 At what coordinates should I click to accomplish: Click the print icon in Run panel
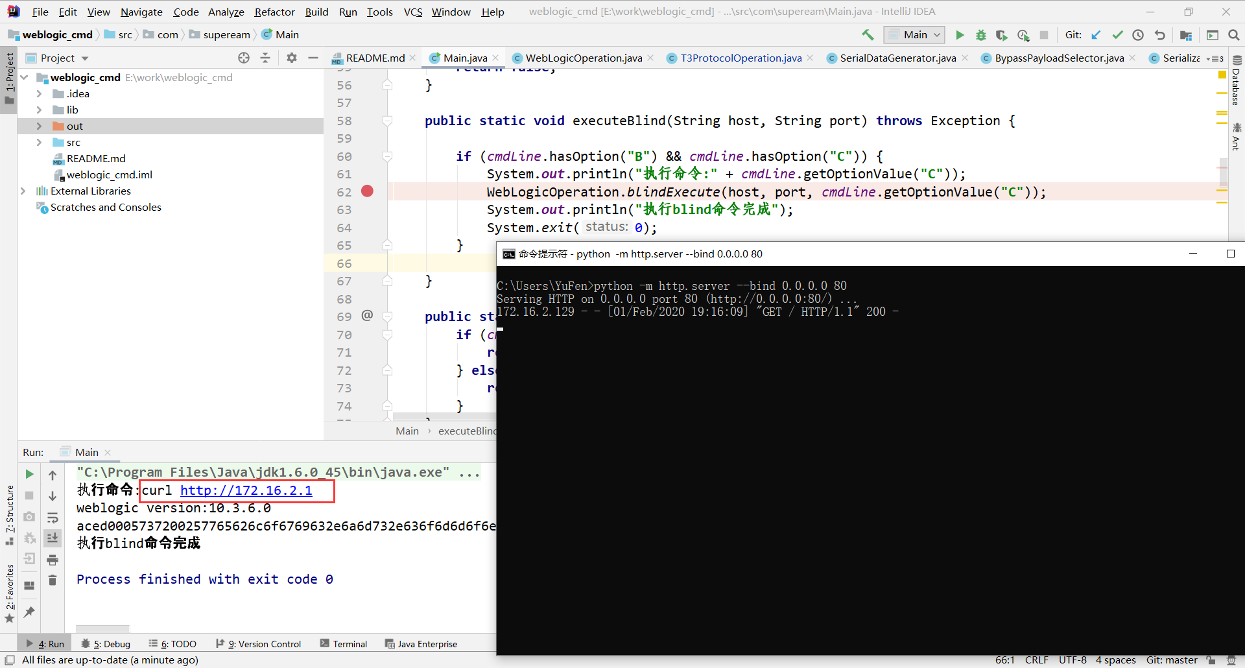point(53,560)
